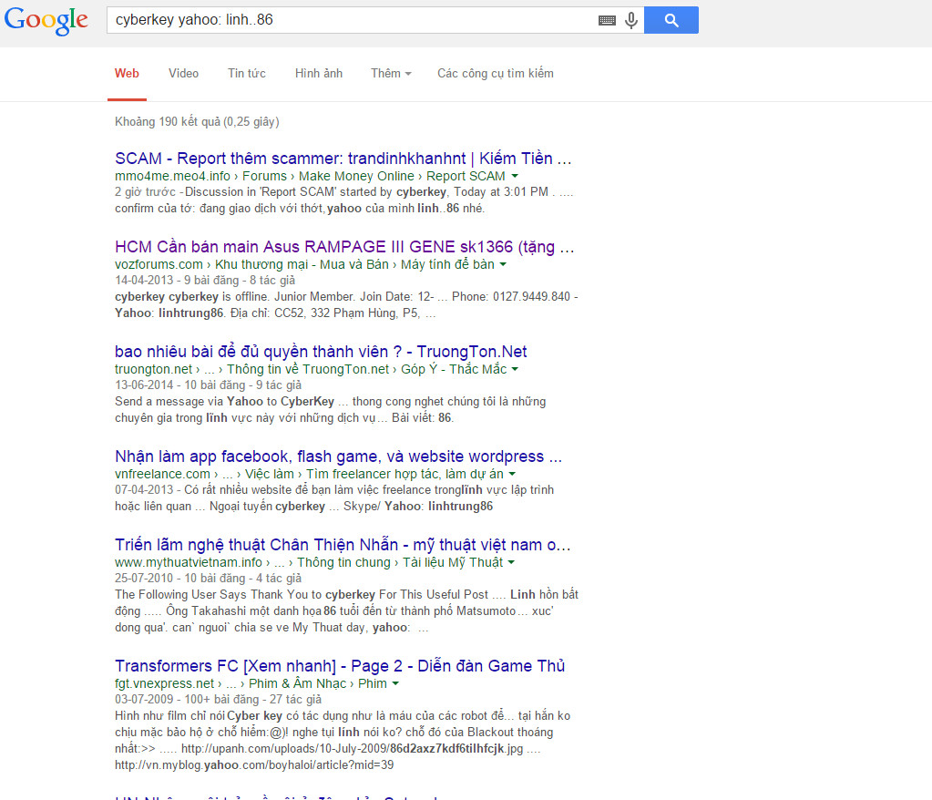Open HCM Cần bán main Asus result
Screen dimensions: 932x800
point(344,247)
